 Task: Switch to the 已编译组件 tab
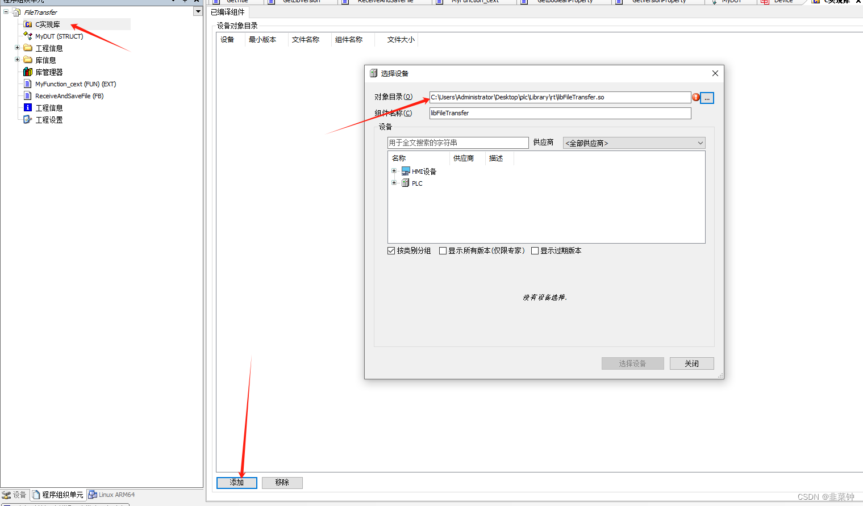coord(228,12)
